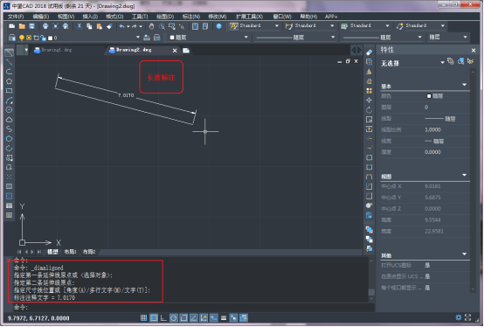This screenshot has width=484, height=327.
Task: Click the Mirror tool in modify toolbar
Action: 369,72
